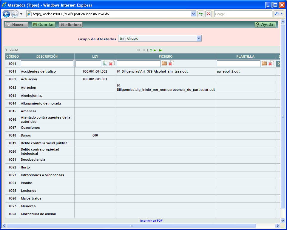The image size is (287, 230).
Task: Open Grupo de Atestados dropdown
Action: coord(199,38)
